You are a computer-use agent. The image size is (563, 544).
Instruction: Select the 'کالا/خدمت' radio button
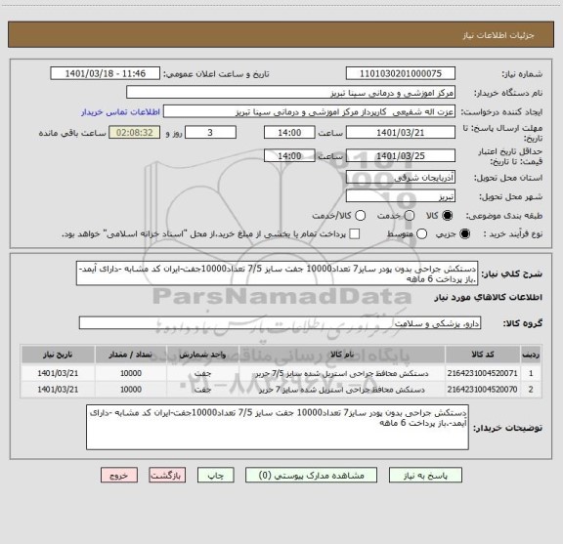click(360, 216)
